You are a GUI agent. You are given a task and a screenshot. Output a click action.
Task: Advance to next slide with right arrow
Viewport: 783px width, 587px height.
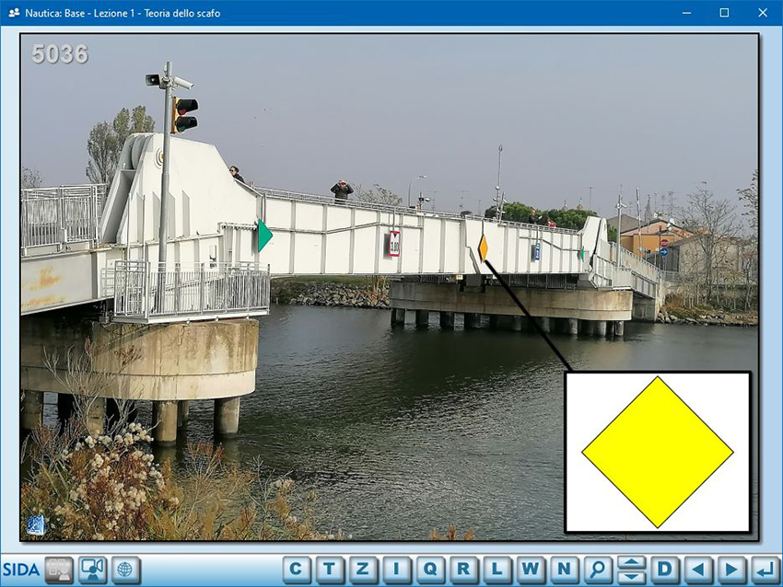tap(730, 570)
